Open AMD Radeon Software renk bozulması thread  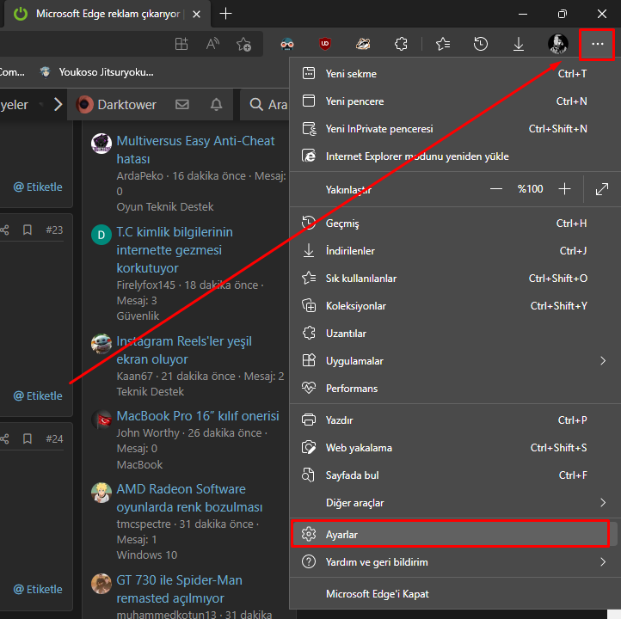[189, 498]
